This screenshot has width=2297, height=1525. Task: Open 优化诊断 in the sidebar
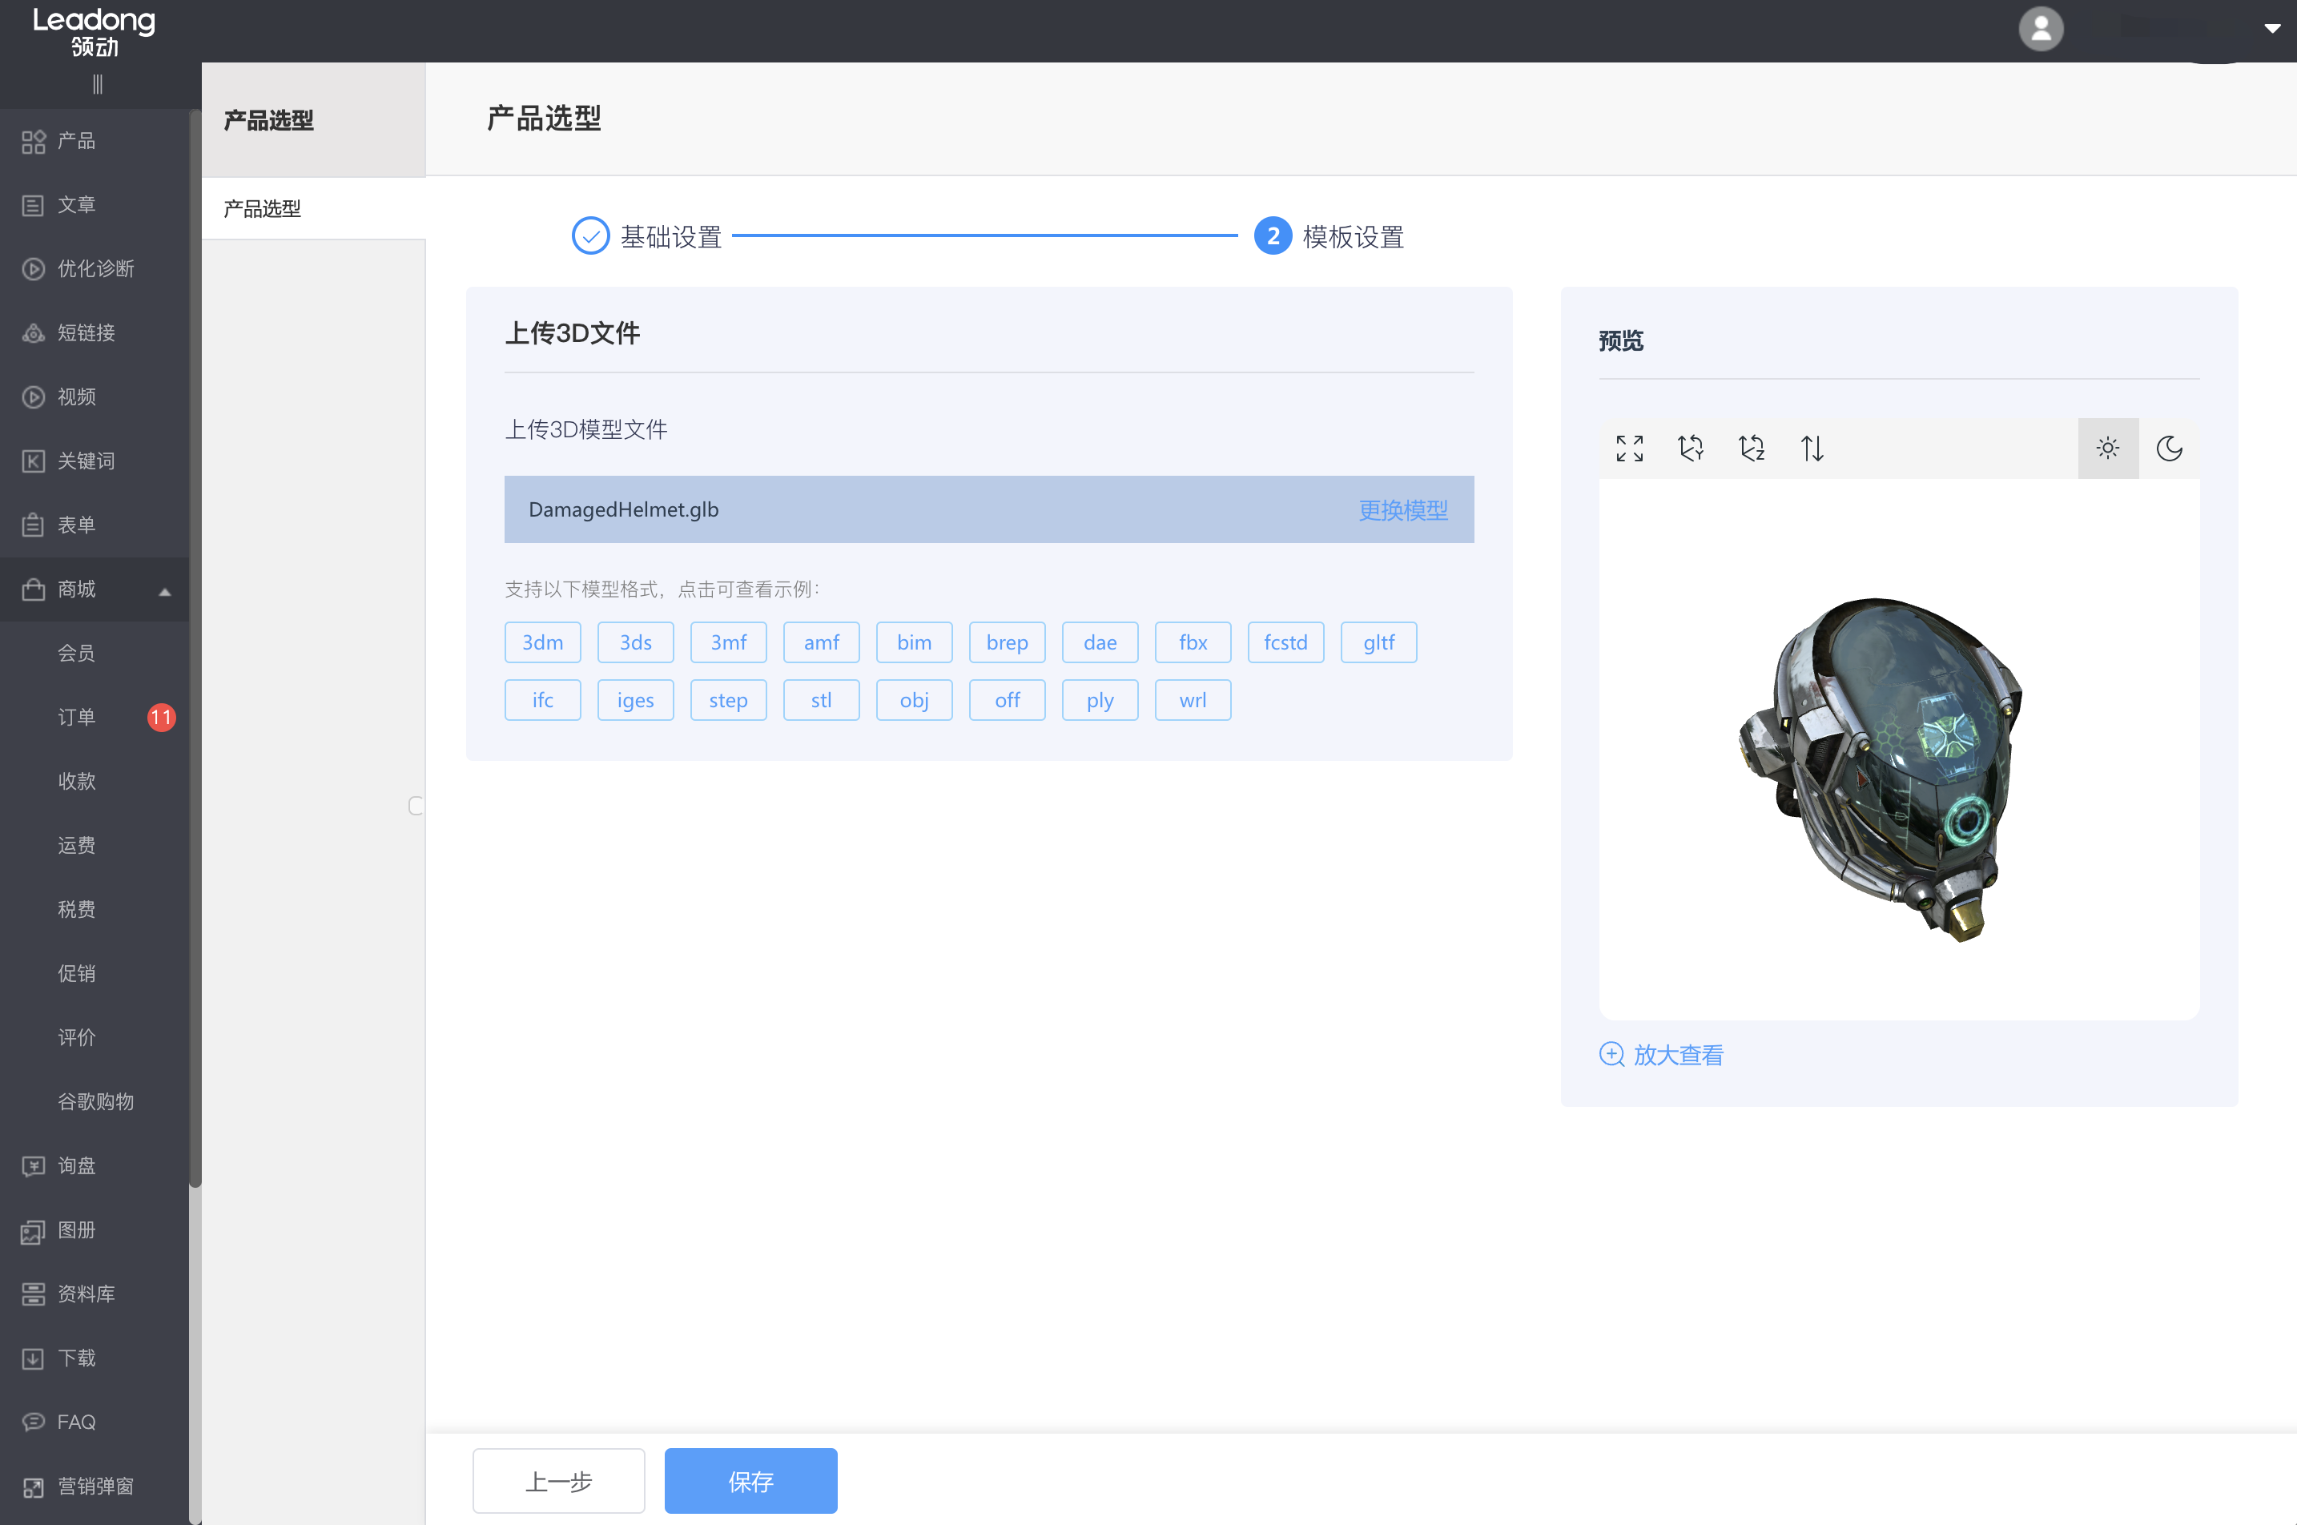[x=95, y=268]
